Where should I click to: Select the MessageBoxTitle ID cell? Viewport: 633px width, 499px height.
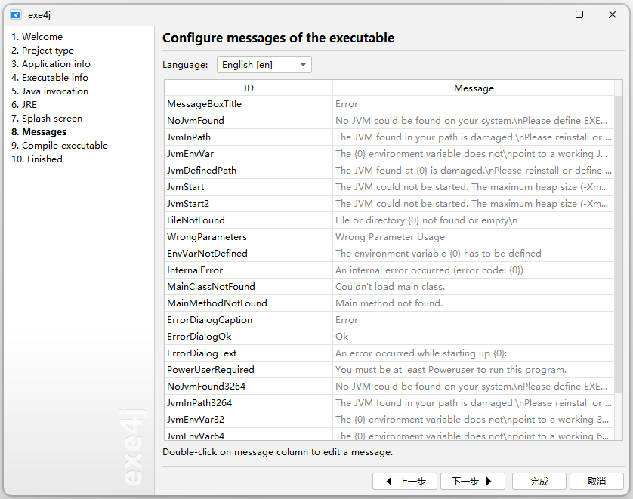coord(249,104)
